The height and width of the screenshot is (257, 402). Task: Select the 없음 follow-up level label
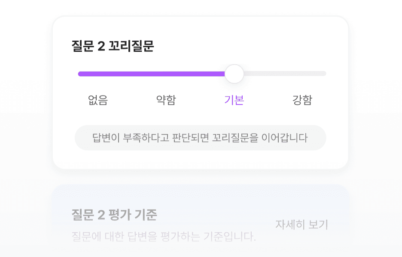pyautogui.click(x=98, y=100)
